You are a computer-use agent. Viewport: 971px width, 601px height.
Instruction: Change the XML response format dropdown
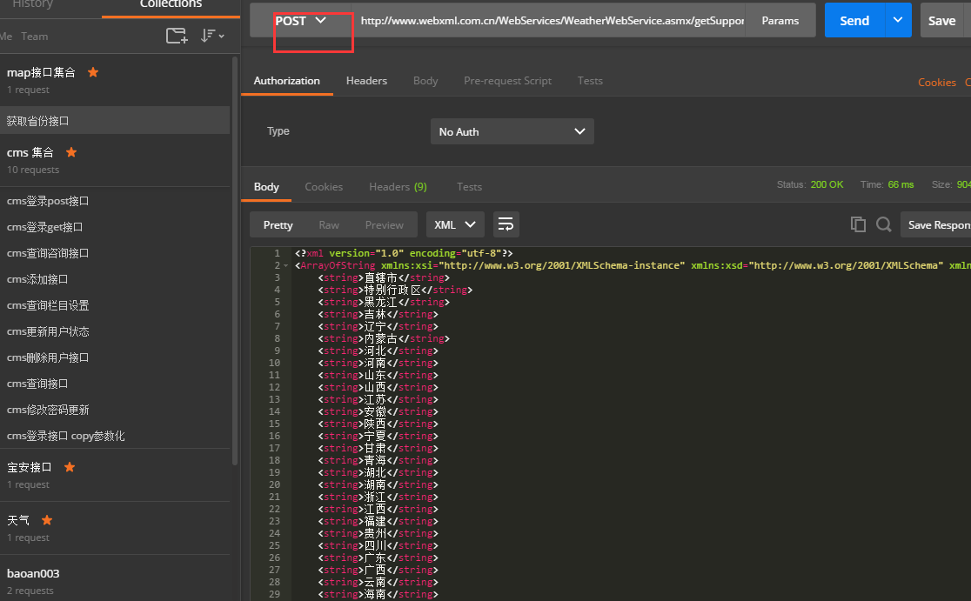[x=455, y=224]
